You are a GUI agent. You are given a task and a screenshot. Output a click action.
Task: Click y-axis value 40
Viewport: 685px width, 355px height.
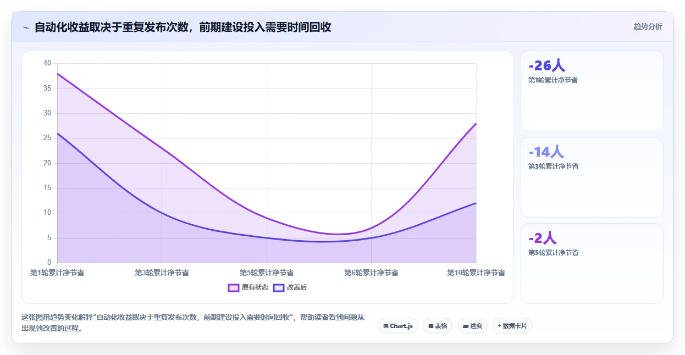tap(47, 63)
